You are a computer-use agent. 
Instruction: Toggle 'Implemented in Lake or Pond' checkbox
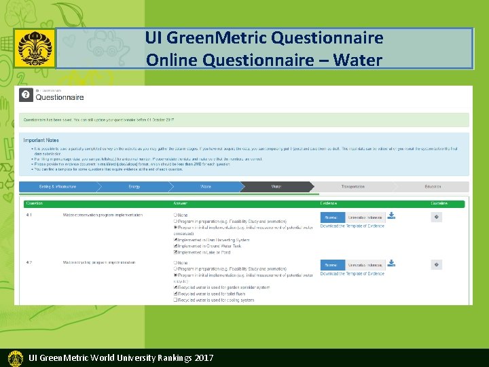coord(175,252)
